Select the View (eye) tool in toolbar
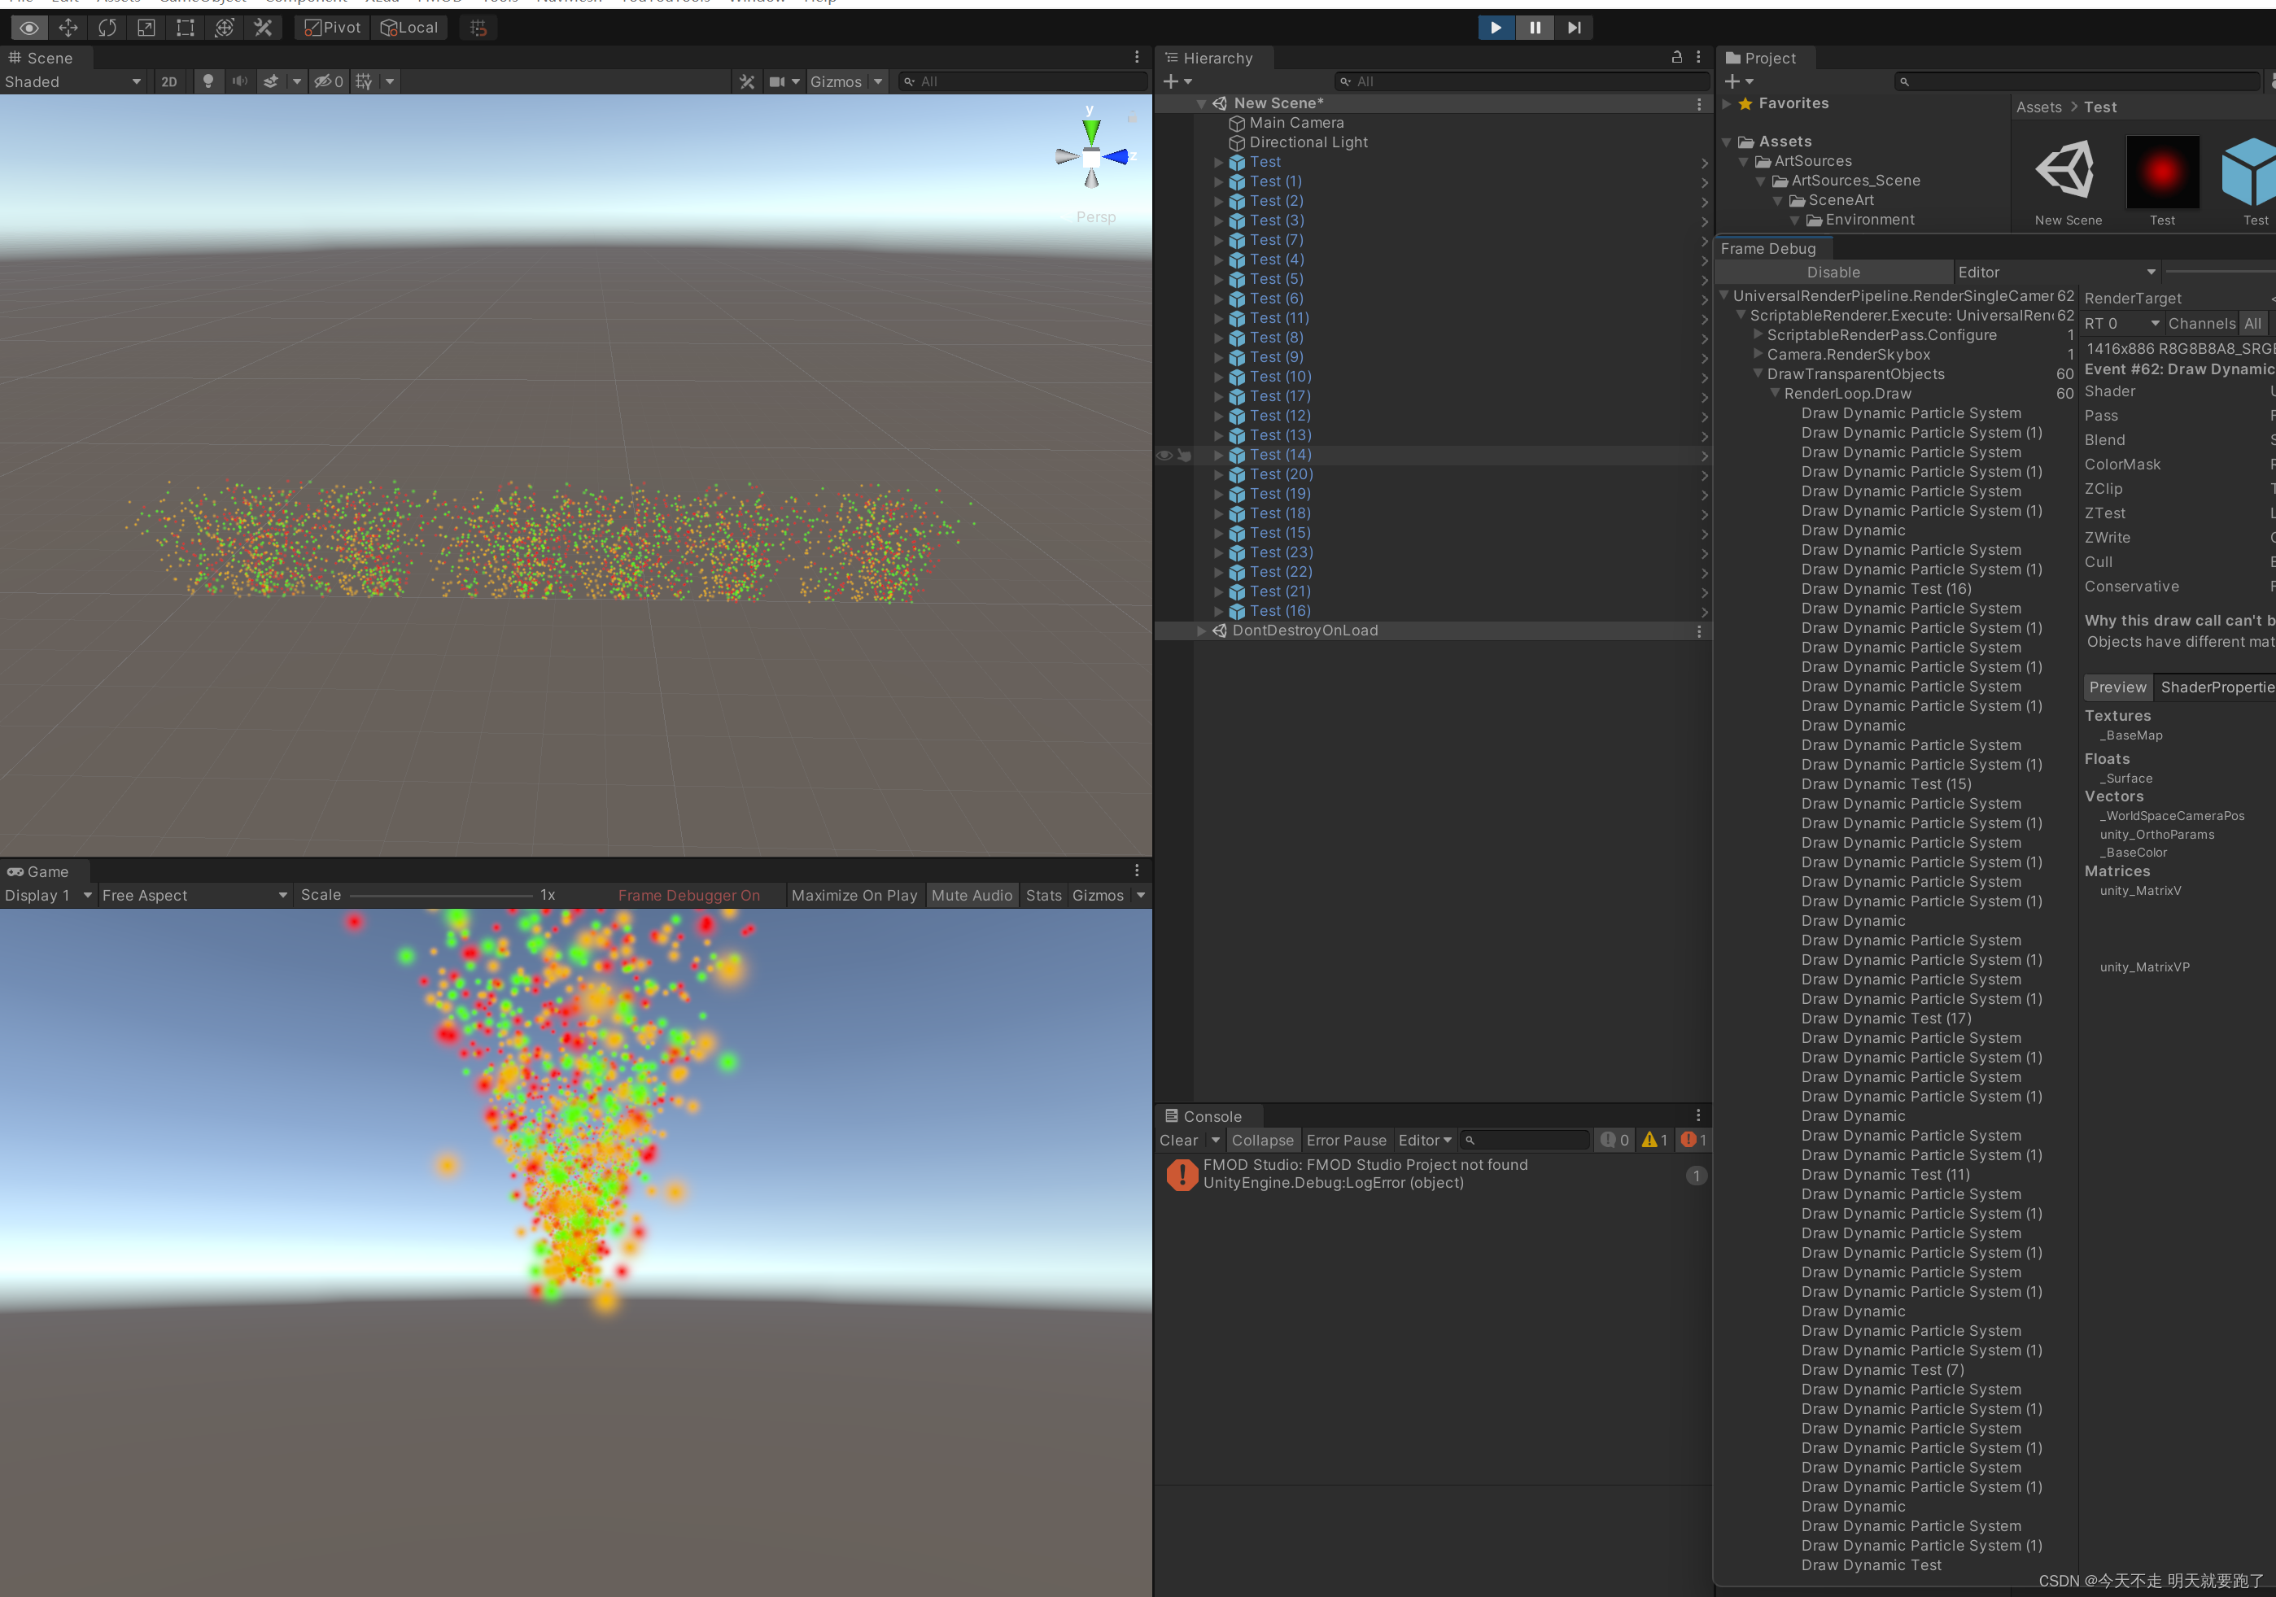Image resolution: width=2276 pixels, height=1597 pixels. [x=28, y=28]
